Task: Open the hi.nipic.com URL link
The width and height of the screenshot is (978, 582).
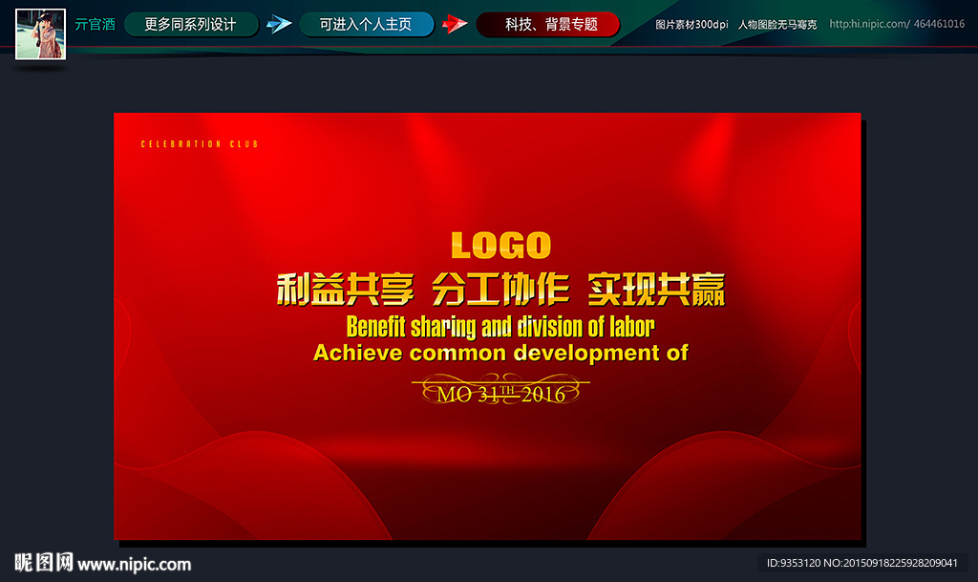Action: click(897, 24)
